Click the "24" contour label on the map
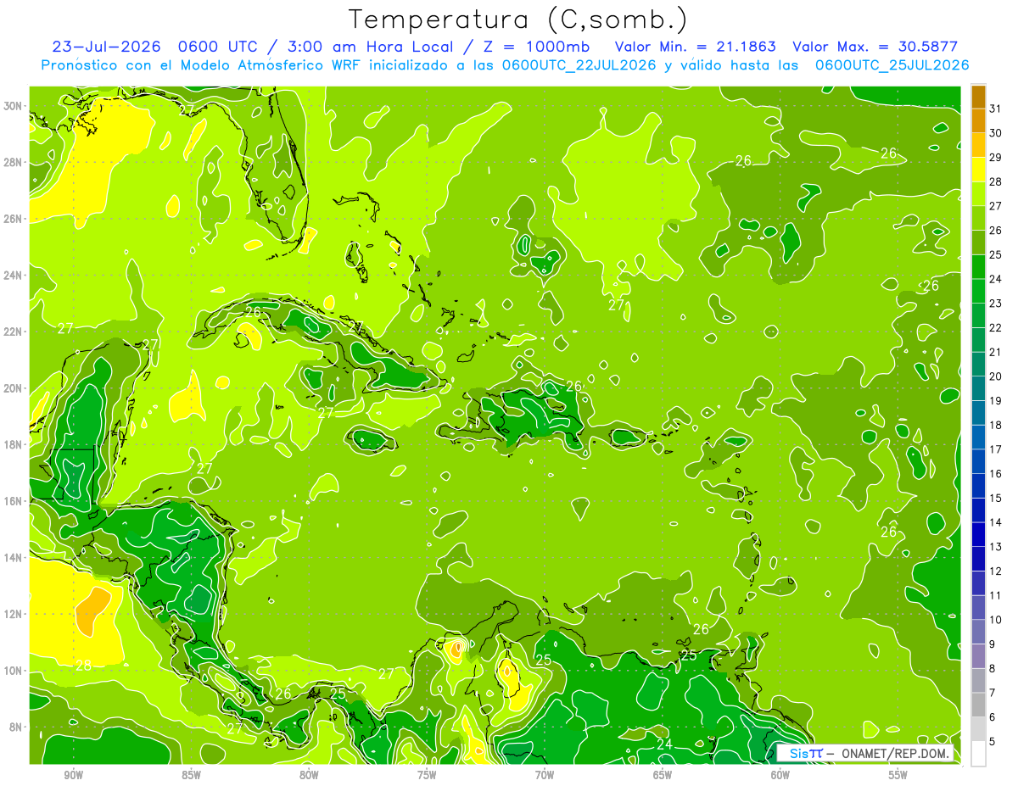This screenshot has width=1018, height=786. pos(665,744)
